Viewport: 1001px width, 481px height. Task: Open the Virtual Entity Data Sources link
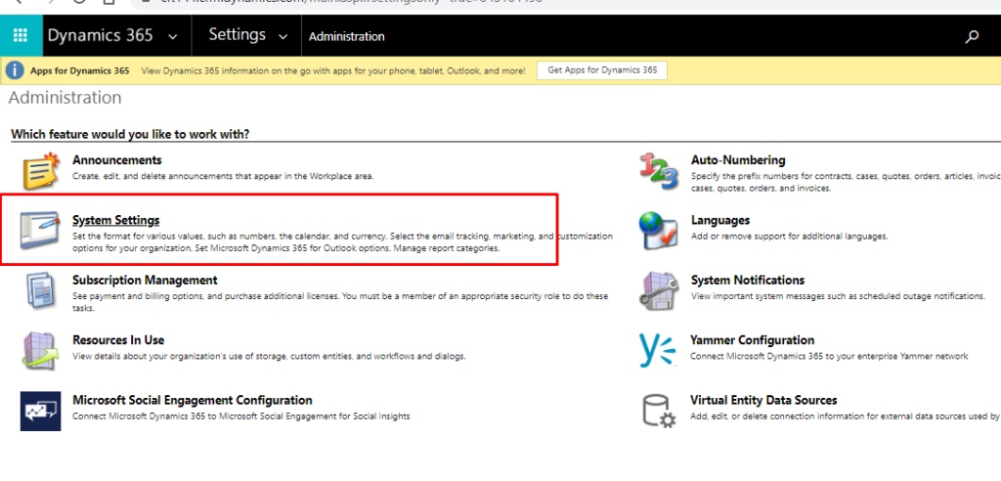coord(763,400)
